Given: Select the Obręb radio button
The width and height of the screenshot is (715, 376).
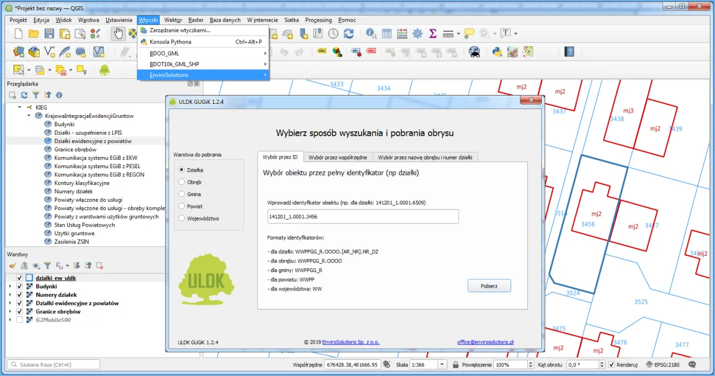Looking at the screenshot, I should (181, 182).
